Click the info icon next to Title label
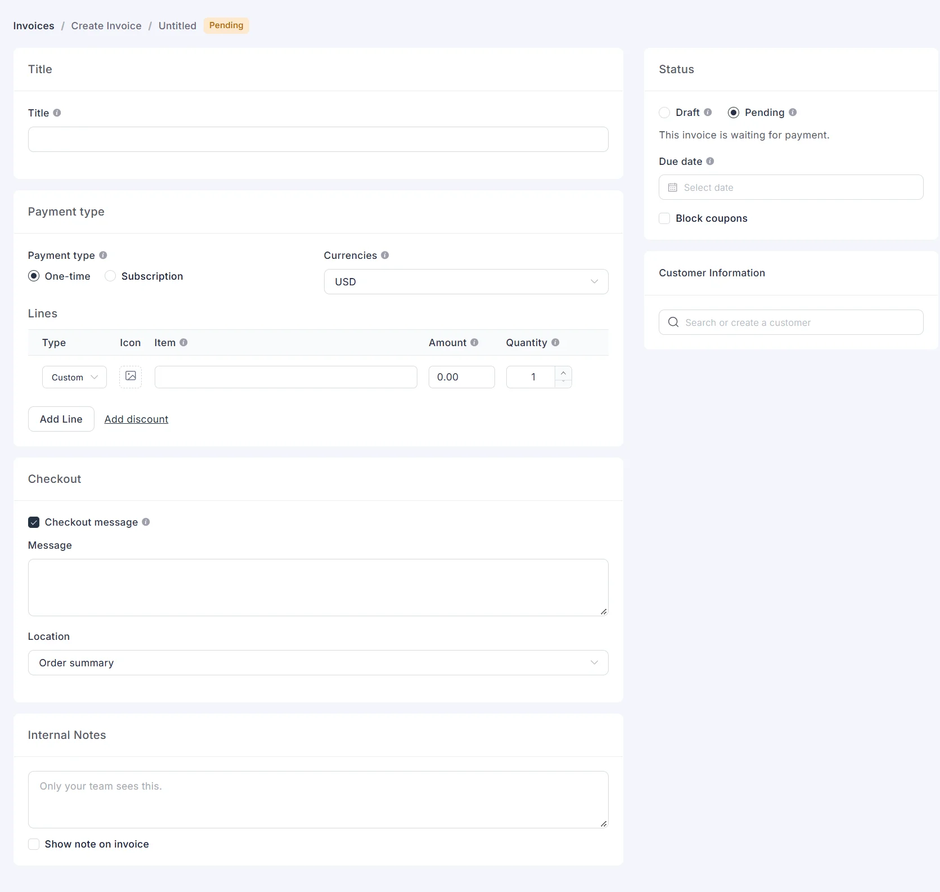The height and width of the screenshot is (892, 940). coord(57,113)
